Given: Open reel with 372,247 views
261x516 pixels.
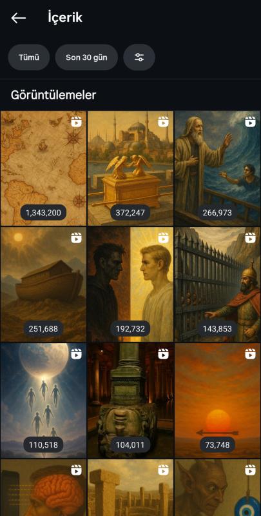Looking at the screenshot, I should tap(130, 168).
